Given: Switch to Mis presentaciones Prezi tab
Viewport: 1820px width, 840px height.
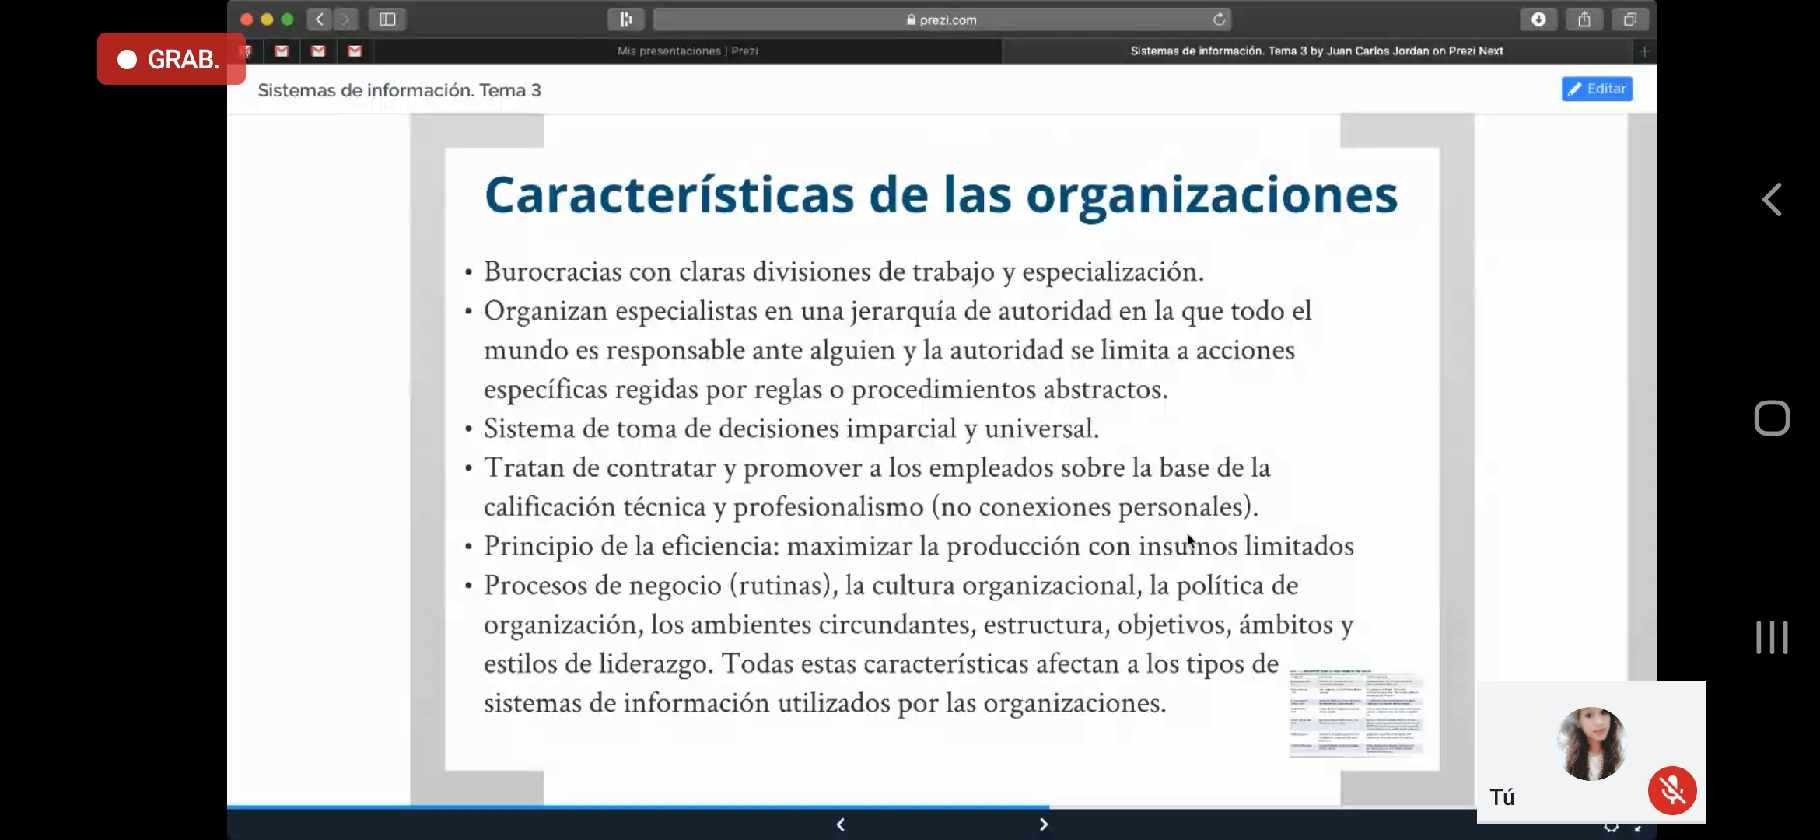Looking at the screenshot, I should point(688,51).
